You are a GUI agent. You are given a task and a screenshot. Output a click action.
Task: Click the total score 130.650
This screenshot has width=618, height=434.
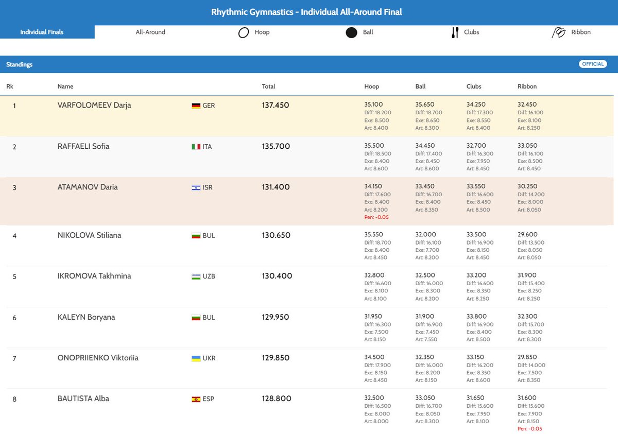(276, 235)
